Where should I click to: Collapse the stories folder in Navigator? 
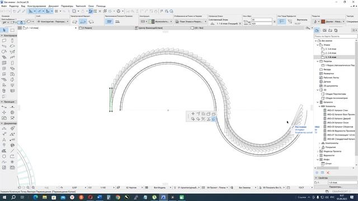[318, 45]
